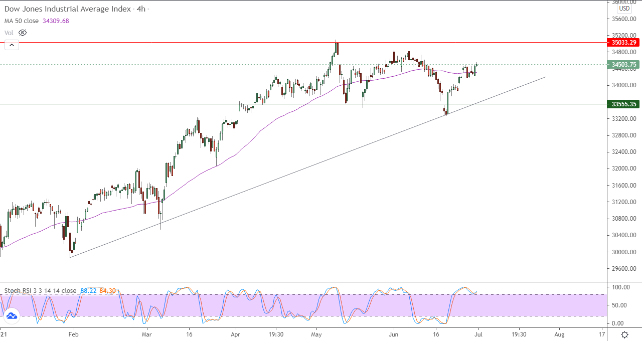Screen dimensions: 642x341
Task: Click the MA value 34309.68
Action: click(x=57, y=21)
